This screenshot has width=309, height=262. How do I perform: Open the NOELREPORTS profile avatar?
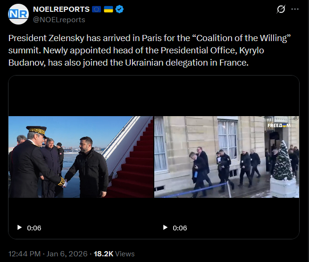coord(18,14)
